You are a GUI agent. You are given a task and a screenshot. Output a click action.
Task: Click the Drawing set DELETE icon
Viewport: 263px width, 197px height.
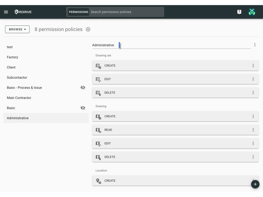(98, 93)
